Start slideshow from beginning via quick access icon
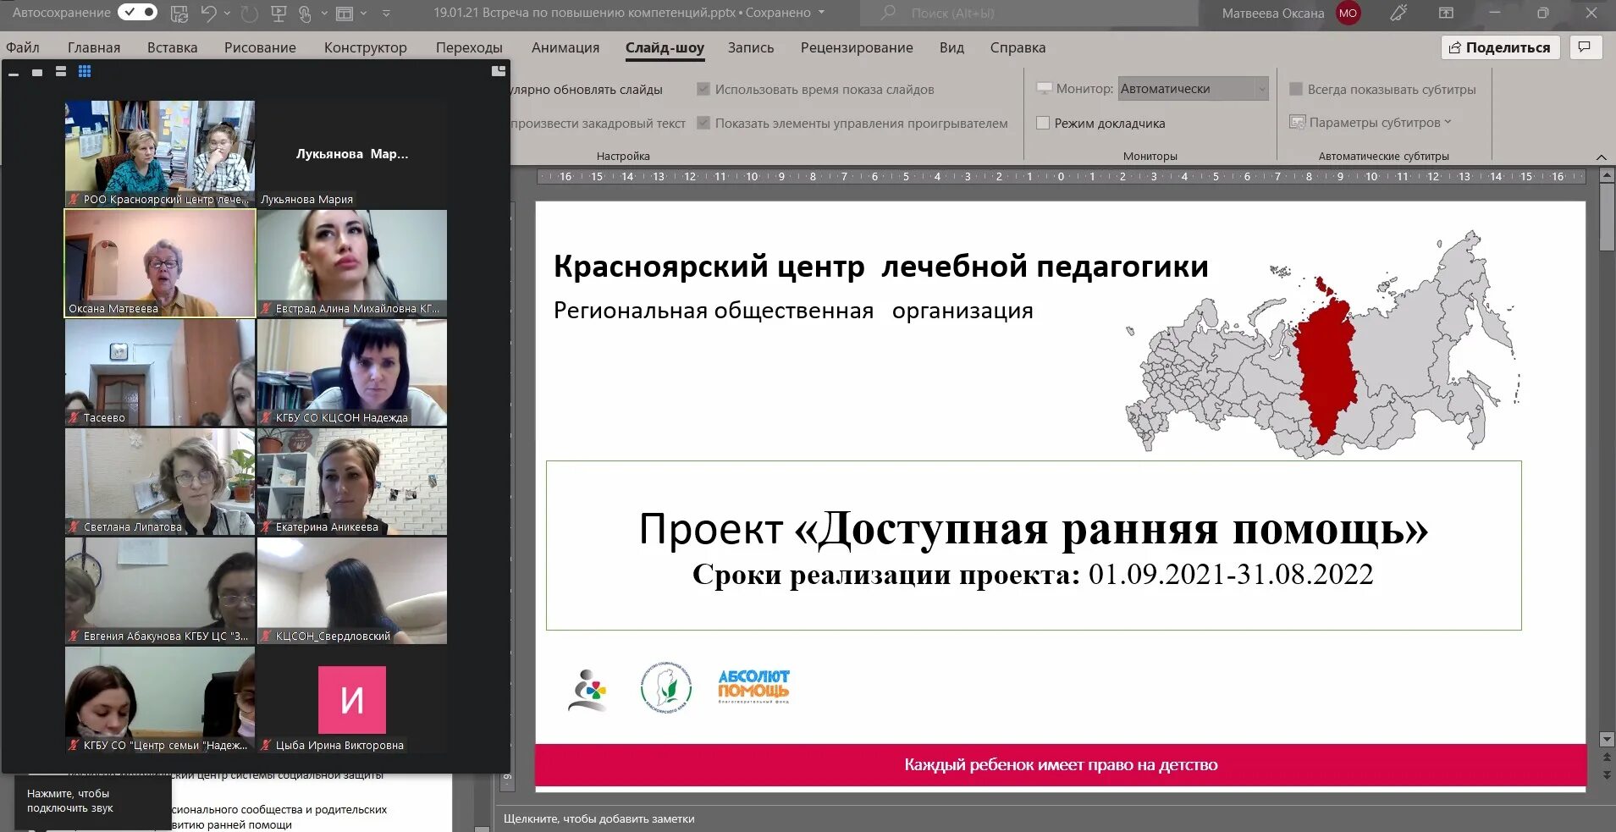Image resolution: width=1616 pixels, height=832 pixels. (x=279, y=13)
